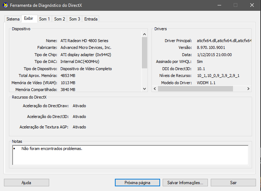Click the Próxima página button

pyautogui.click(x=137, y=183)
